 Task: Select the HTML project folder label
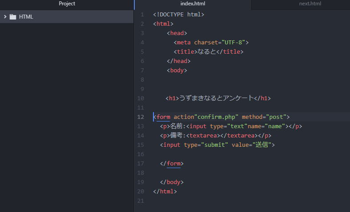(x=26, y=17)
